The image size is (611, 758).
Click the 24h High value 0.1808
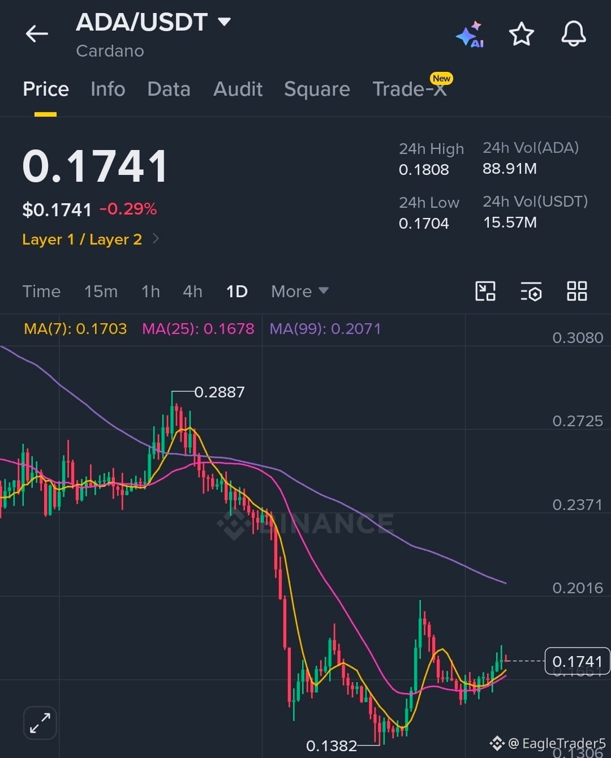click(424, 169)
